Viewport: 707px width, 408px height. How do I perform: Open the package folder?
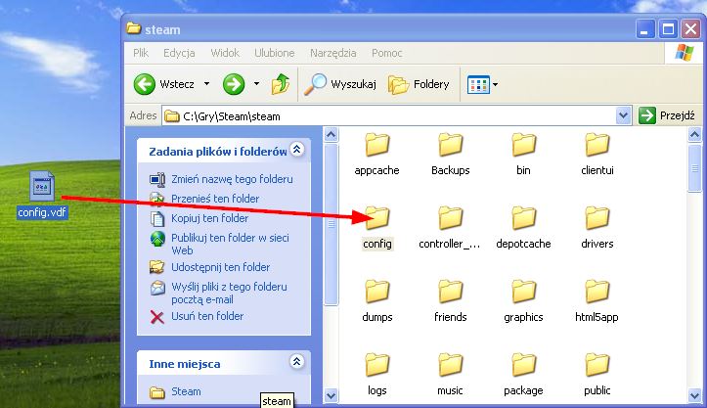point(523,375)
